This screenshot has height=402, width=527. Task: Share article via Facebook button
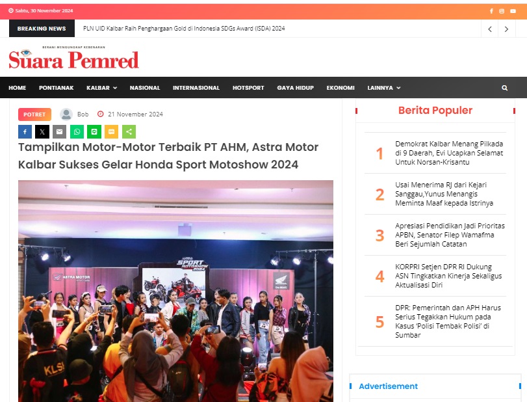point(25,132)
